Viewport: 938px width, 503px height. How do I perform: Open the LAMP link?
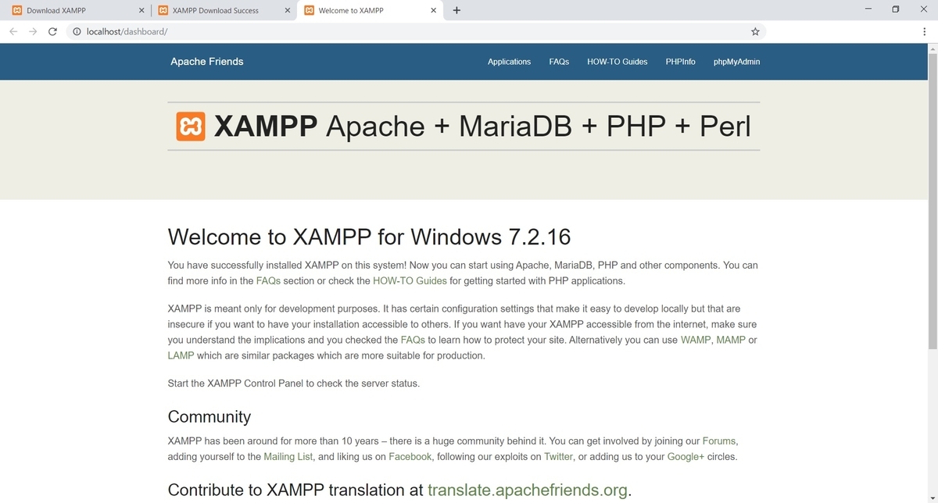[181, 355]
